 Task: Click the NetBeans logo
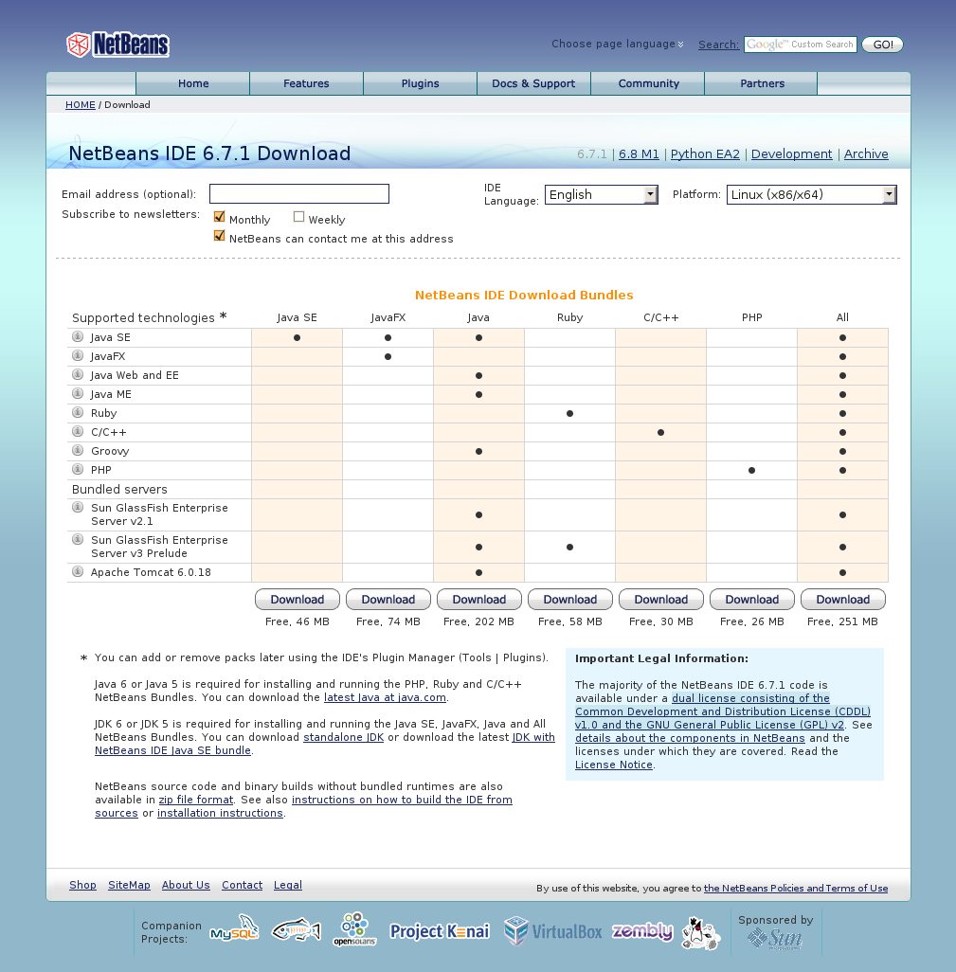tap(117, 45)
